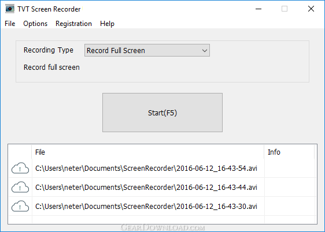The image size is (325, 232).
Task: Click cloud upload icon for 16-43-30.avi
Action: pos(20,206)
